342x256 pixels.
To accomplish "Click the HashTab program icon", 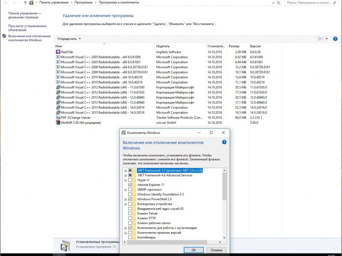I will (x=58, y=52).
